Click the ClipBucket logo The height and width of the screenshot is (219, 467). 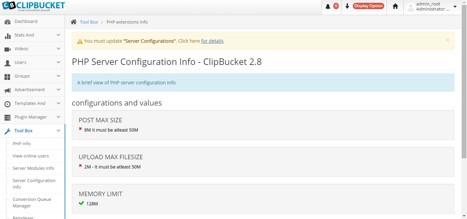coord(33,6)
